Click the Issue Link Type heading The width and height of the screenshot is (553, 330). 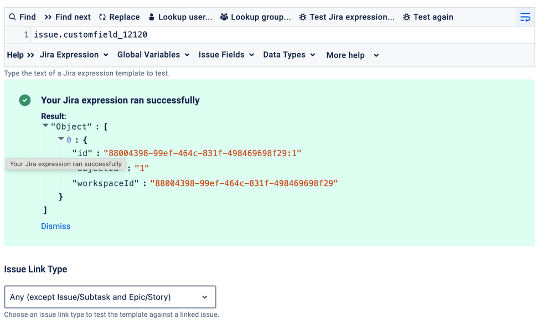[35, 269]
